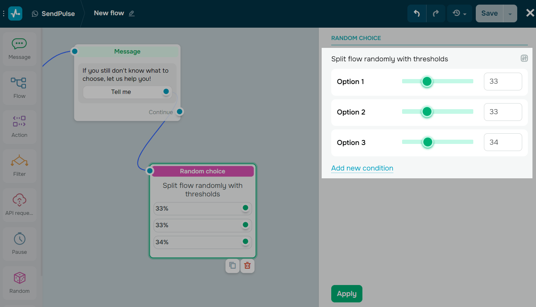The height and width of the screenshot is (307, 536).
Task: Select the Random element in the sidebar
Action: click(19, 283)
